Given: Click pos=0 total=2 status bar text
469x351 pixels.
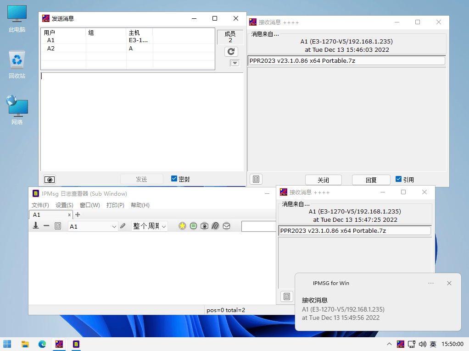Looking at the screenshot, I should (226, 310).
